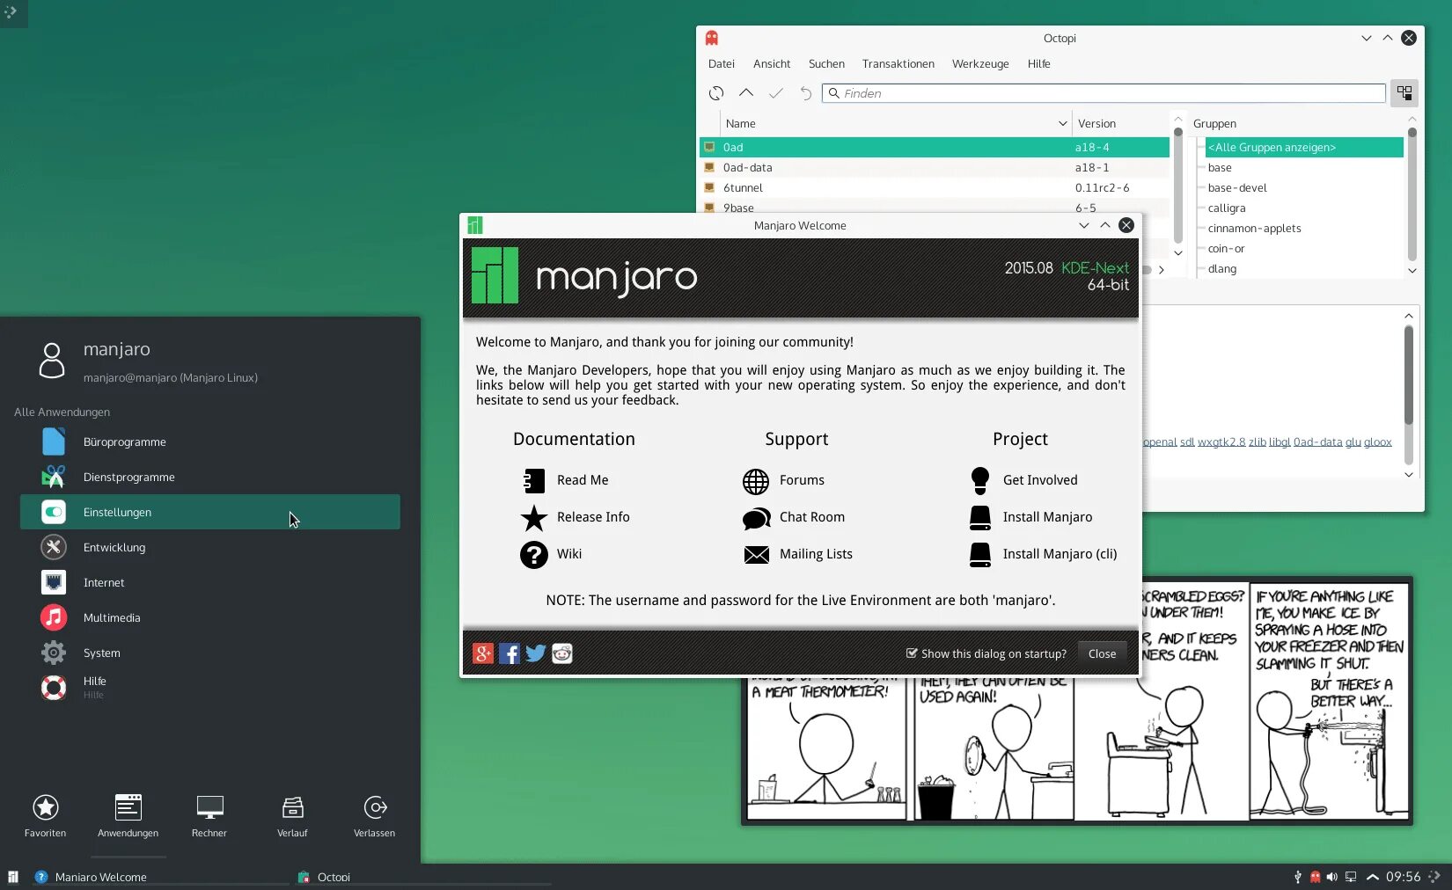Open the Dienstprogramme category

tap(210, 477)
